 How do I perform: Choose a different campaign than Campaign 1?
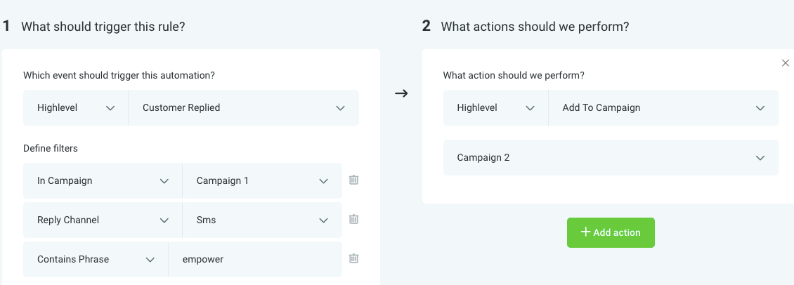pos(262,180)
